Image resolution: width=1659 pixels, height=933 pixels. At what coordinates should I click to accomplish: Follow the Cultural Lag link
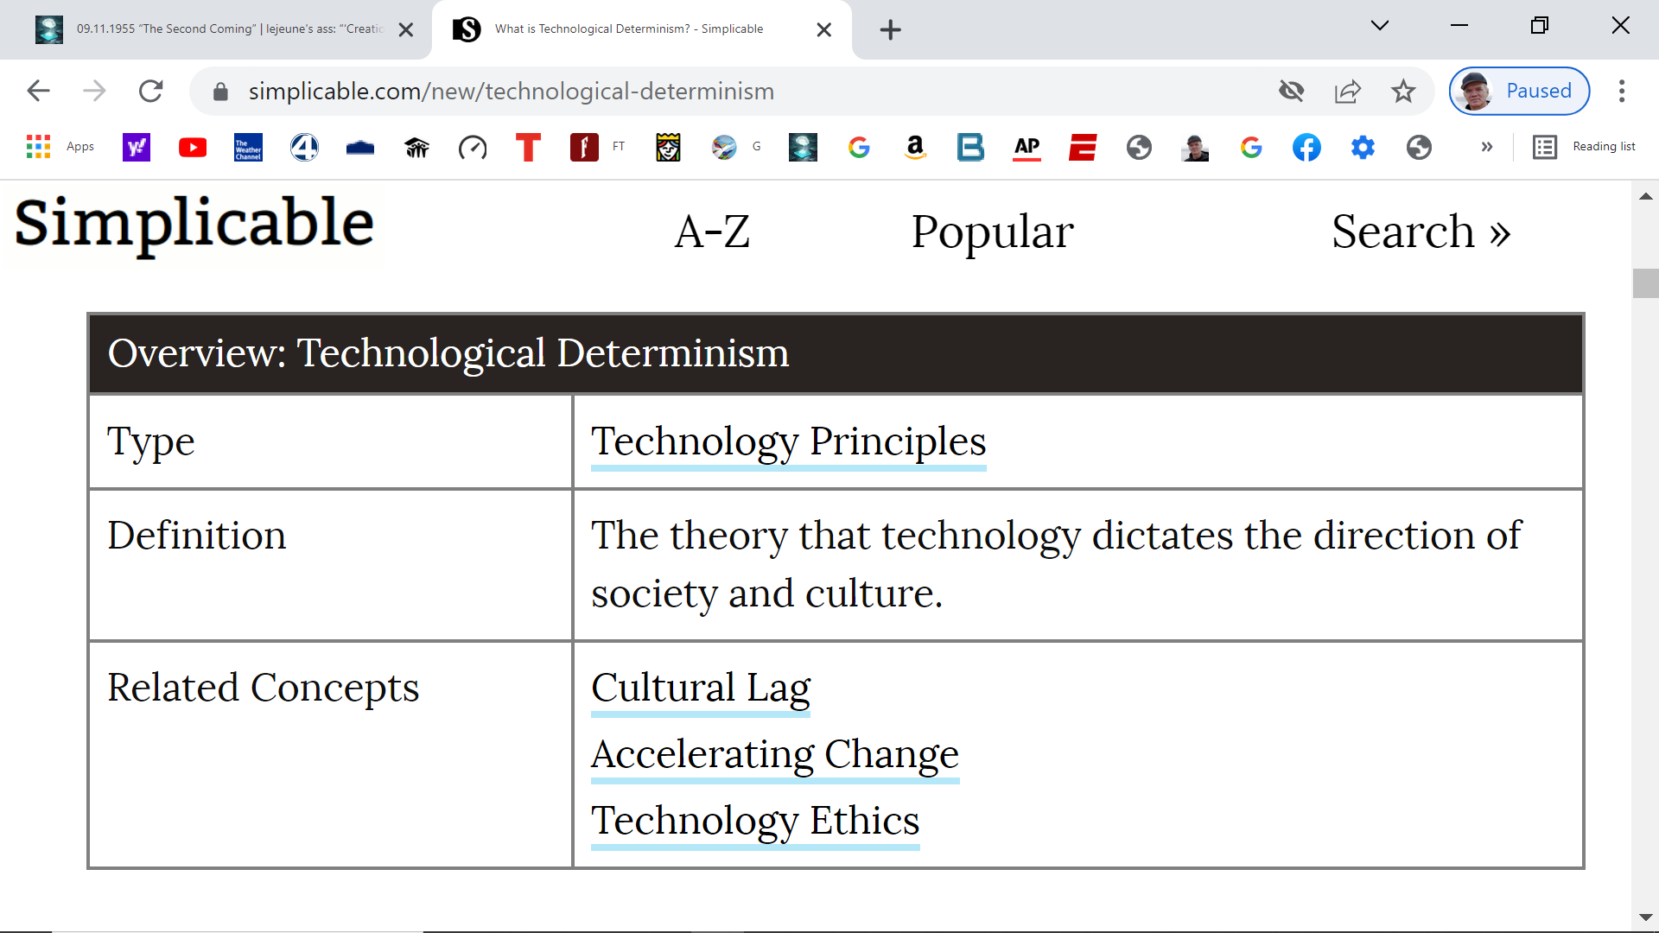tap(701, 689)
